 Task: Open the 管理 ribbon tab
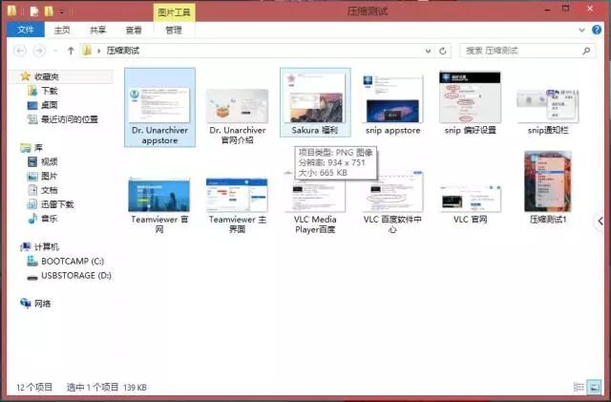pyautogui.click(x=174, y=30)
